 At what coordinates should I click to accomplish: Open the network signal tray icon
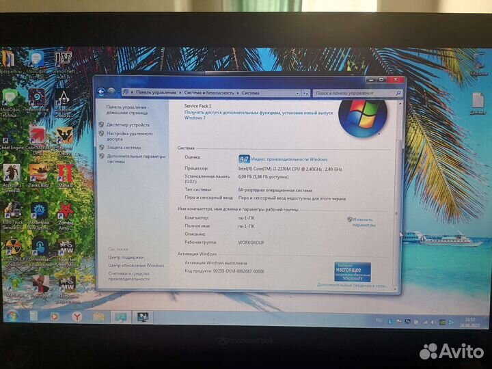[425, 322]
